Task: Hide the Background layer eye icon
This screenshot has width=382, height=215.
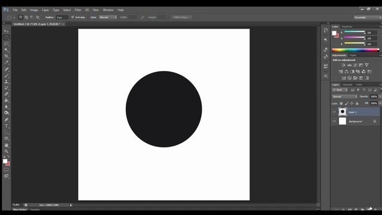Action: [x=334, y=121]
